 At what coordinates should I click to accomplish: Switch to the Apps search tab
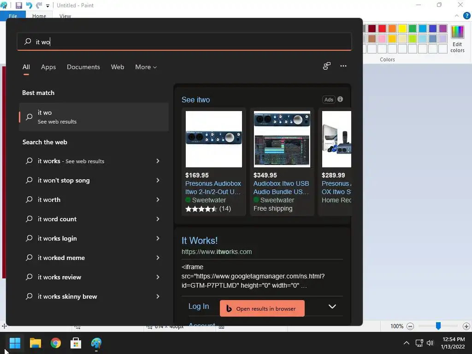48,67
